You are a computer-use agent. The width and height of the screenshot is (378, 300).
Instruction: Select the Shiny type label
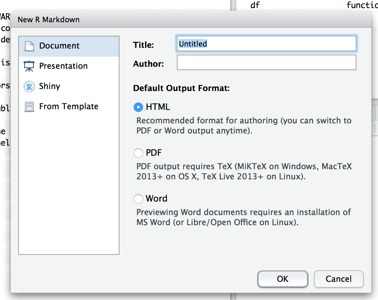(x=50, y=86)
